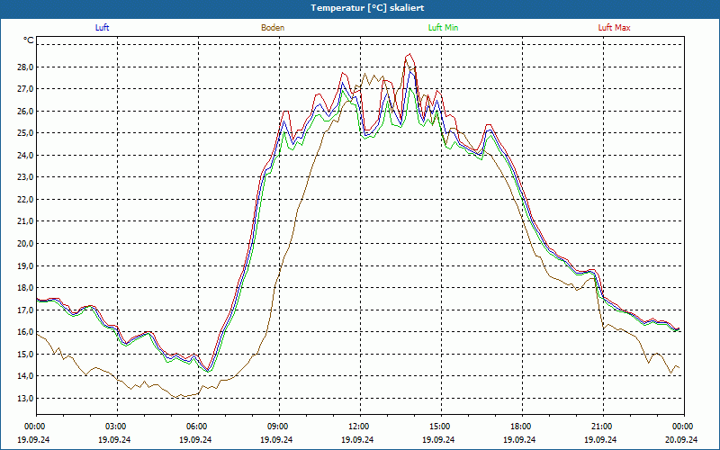The height and width of the screenshot is (450, 720).
Task: Select the blue 'Luft' legend label
Action: point(102,28)
